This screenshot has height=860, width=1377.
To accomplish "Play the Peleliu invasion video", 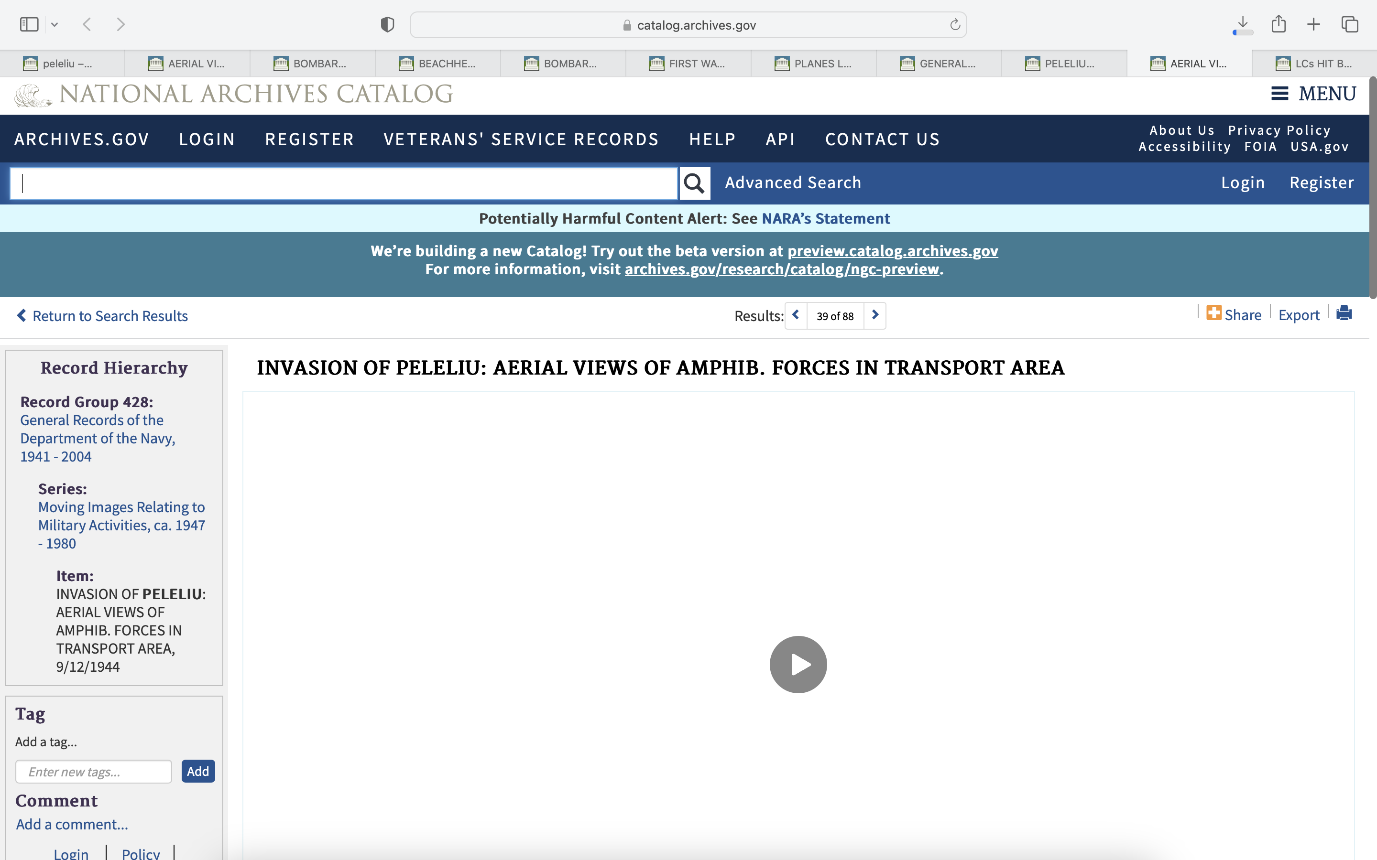I will click(798, 664).
